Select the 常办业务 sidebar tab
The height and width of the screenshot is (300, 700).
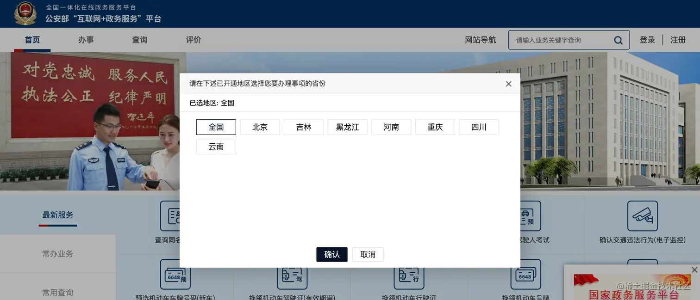58,253
